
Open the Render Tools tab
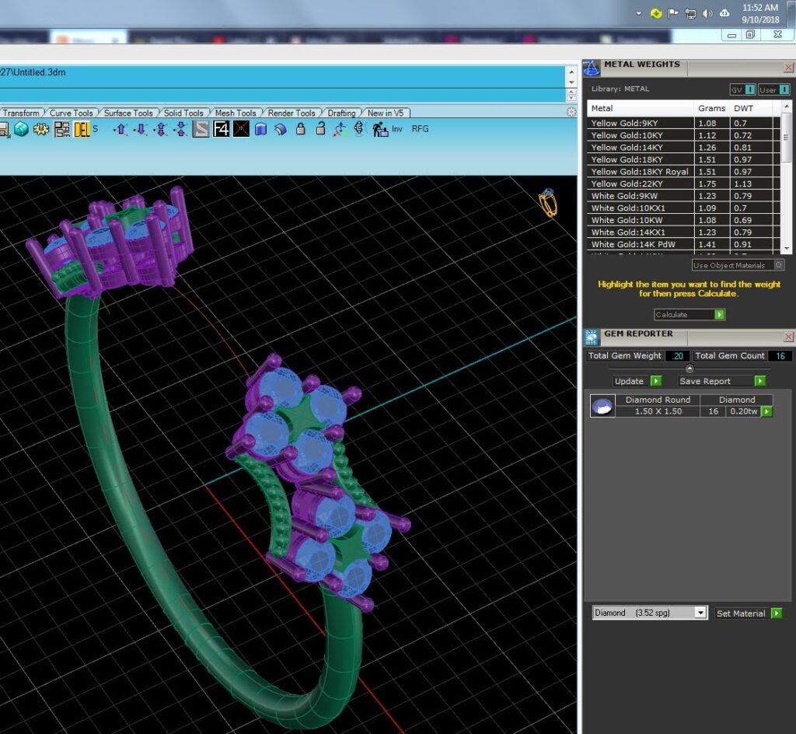pyautogui.click(x=292, y=114)
